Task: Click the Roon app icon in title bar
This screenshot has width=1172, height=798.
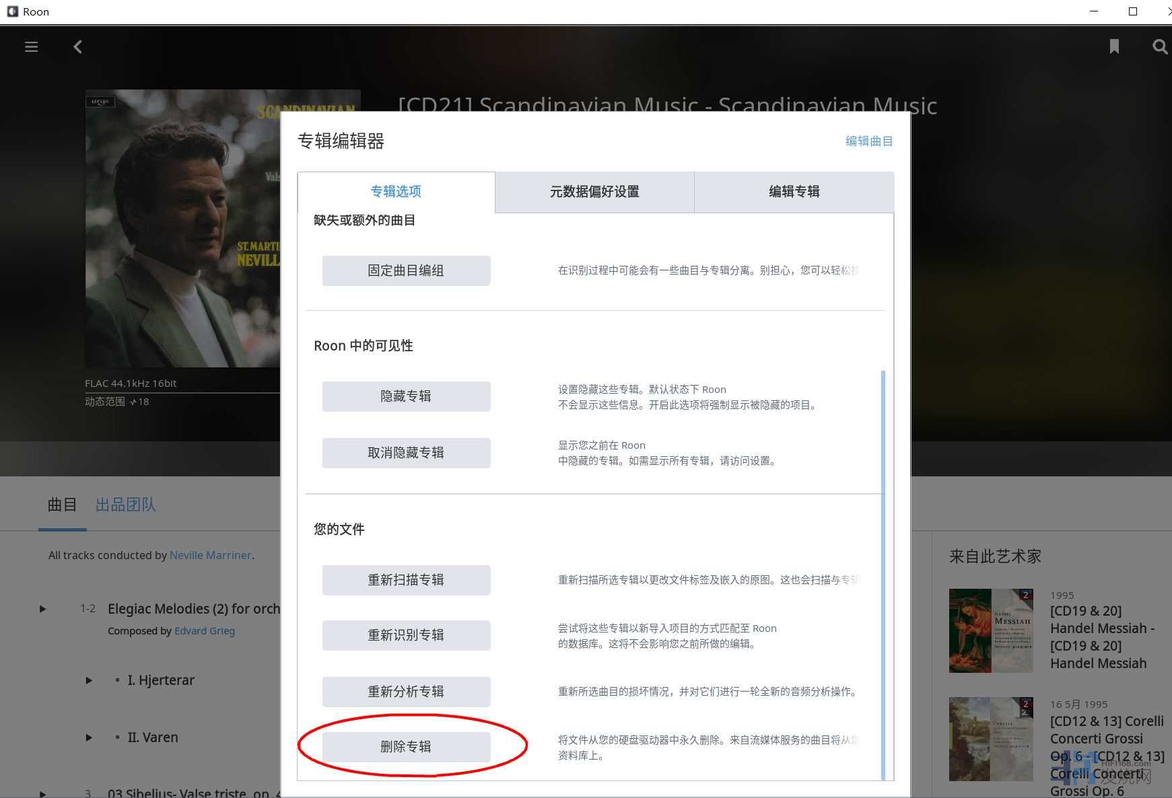Action: (12, 11)
